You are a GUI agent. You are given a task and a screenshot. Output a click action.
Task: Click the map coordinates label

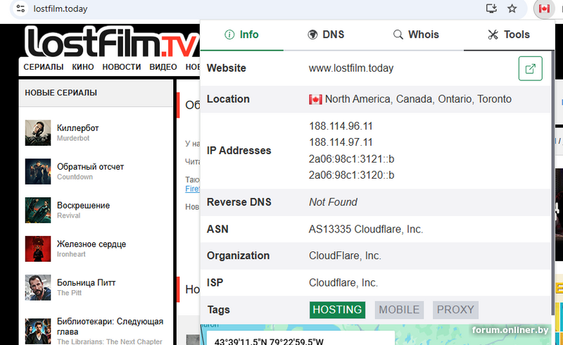[x=269, y=341]
